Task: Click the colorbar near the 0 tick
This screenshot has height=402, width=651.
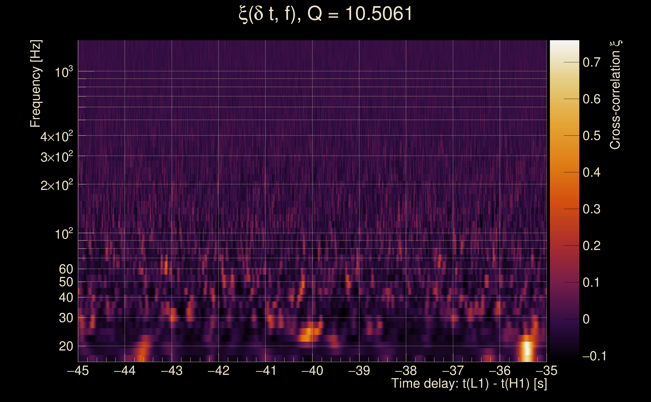Action: pos(564,319)
